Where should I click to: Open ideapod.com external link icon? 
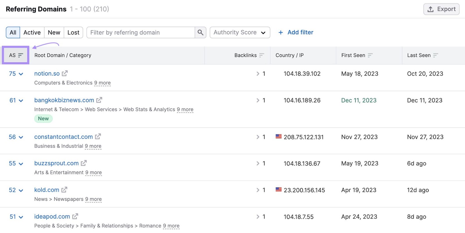75,217
